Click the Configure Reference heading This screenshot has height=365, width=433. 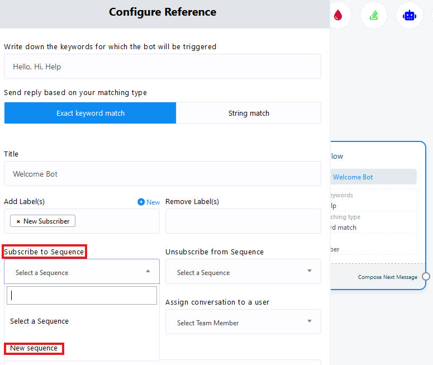[163, 12]
